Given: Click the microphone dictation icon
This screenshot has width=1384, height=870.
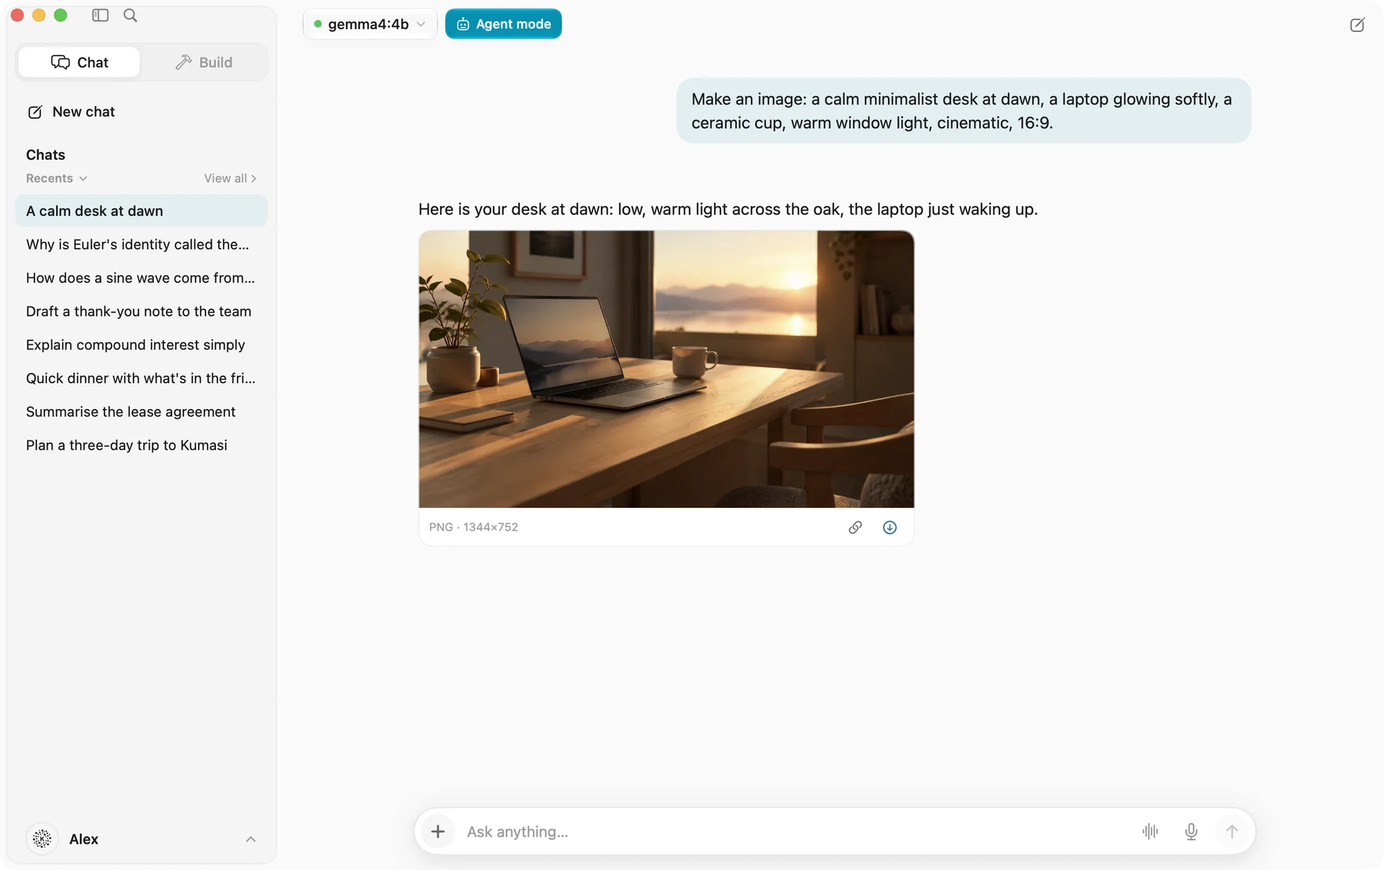Looking at the screenshot, I should [x=1191, y=831].
